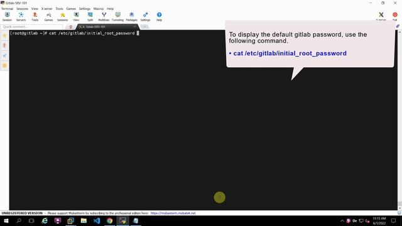Open the Tunneling toolbar icon

point(117,16)
